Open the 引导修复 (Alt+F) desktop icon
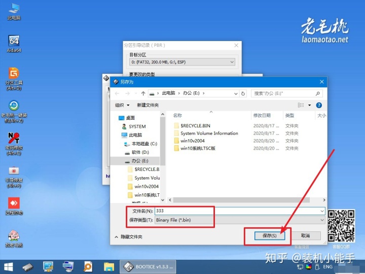365x274 pixels. 14,177
